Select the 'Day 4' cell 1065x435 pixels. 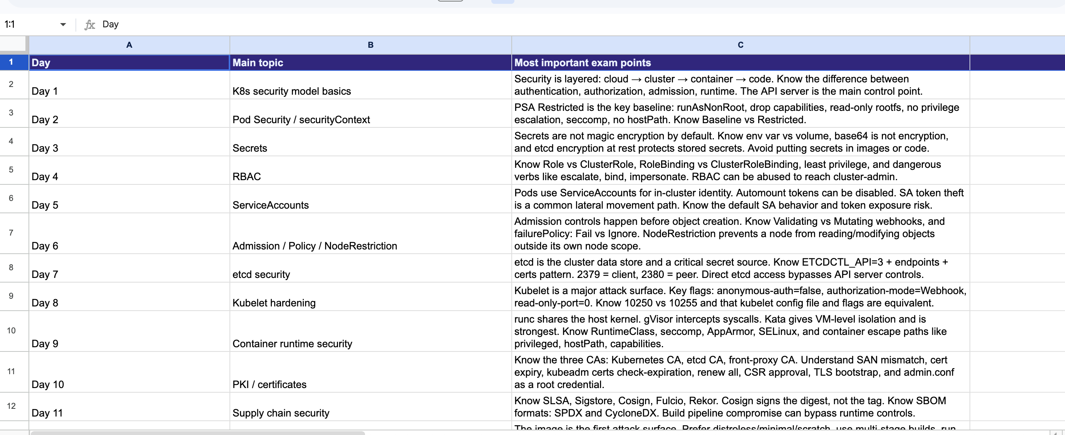pyautogui.click(x=129, y=171)
